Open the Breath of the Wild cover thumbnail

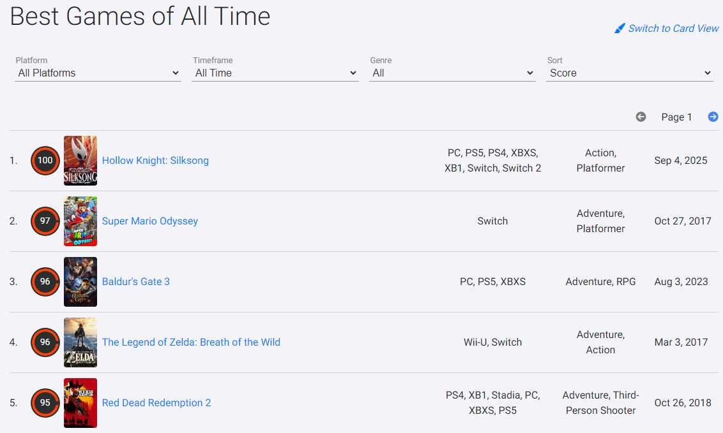coord(80,342)
